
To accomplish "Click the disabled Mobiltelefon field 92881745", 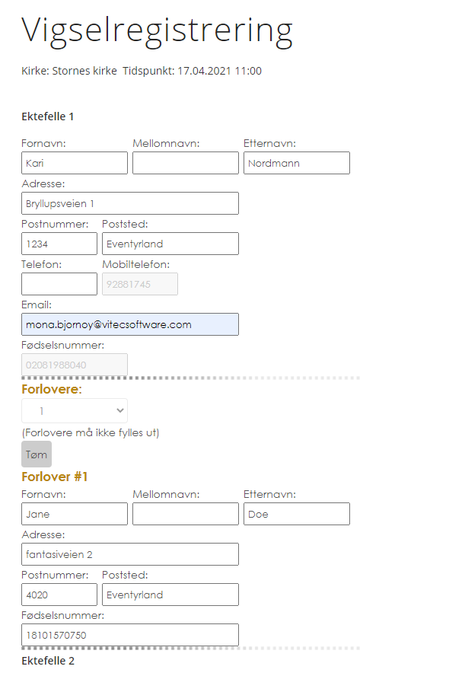I will coord(139,284).
